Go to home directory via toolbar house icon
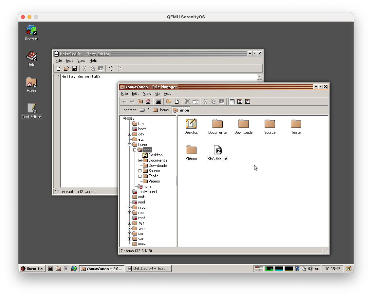Screen dimensions: 372x297 tap(148, 102)
